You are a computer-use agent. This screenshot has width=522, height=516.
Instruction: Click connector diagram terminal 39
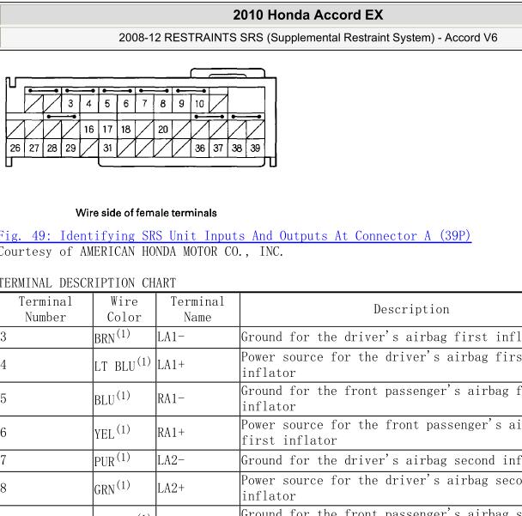click(255, 148)
